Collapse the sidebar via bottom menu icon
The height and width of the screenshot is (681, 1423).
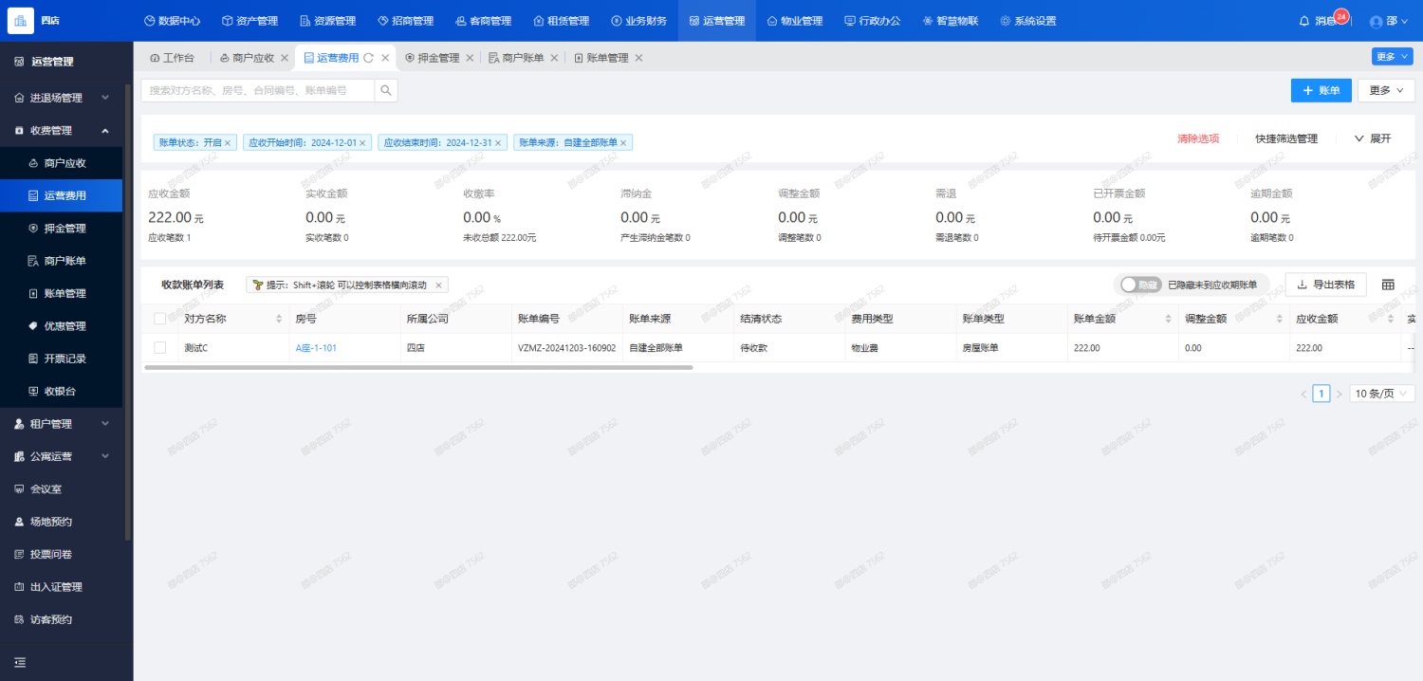coord(20,662)
